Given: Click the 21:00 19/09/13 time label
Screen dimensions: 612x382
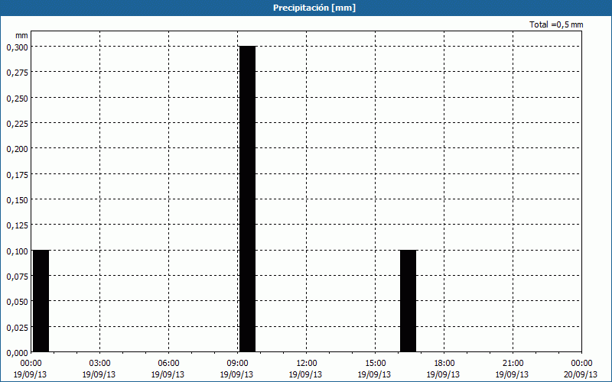Looking at the screenshot, I should coord(513,369).
